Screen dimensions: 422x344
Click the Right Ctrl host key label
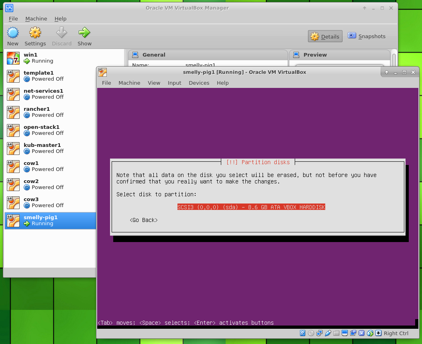pos(396,333)
